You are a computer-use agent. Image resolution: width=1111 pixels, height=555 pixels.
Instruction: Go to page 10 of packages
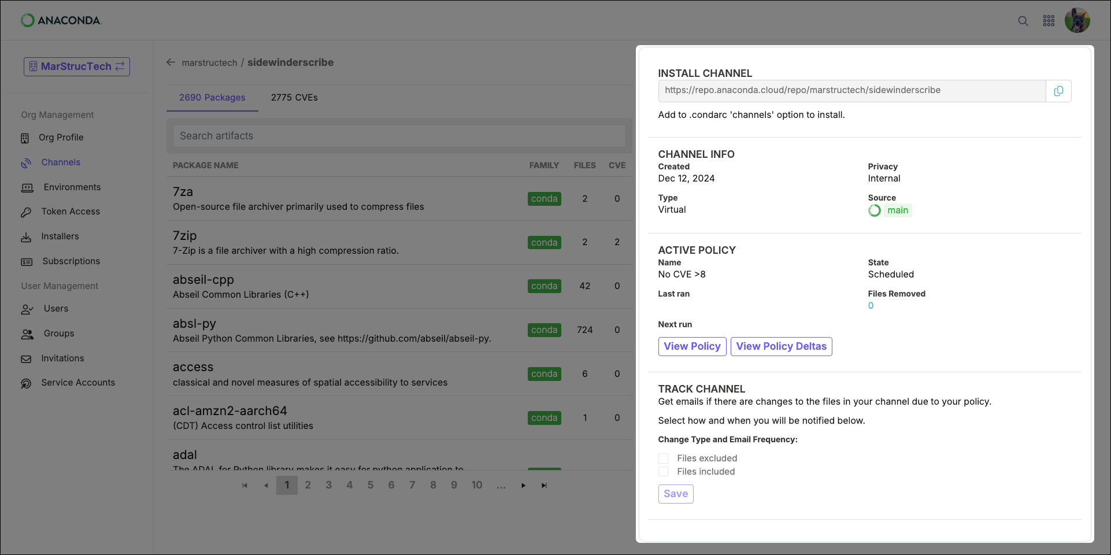click(477, 486)
